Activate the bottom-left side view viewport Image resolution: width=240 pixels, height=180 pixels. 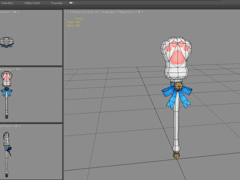31,151
